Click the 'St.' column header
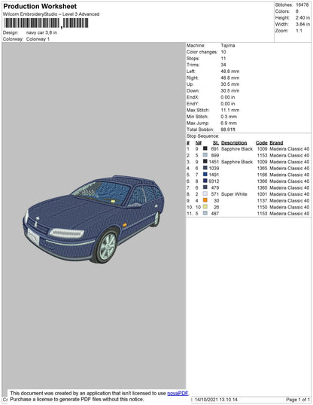Screen dimensions: 313x405 click(x=216, y=142)
